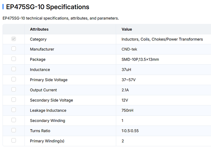Click the Inductors, Coils, Chokes/Power Transformers category
211x151 pixels.
[x=162, y=39]
